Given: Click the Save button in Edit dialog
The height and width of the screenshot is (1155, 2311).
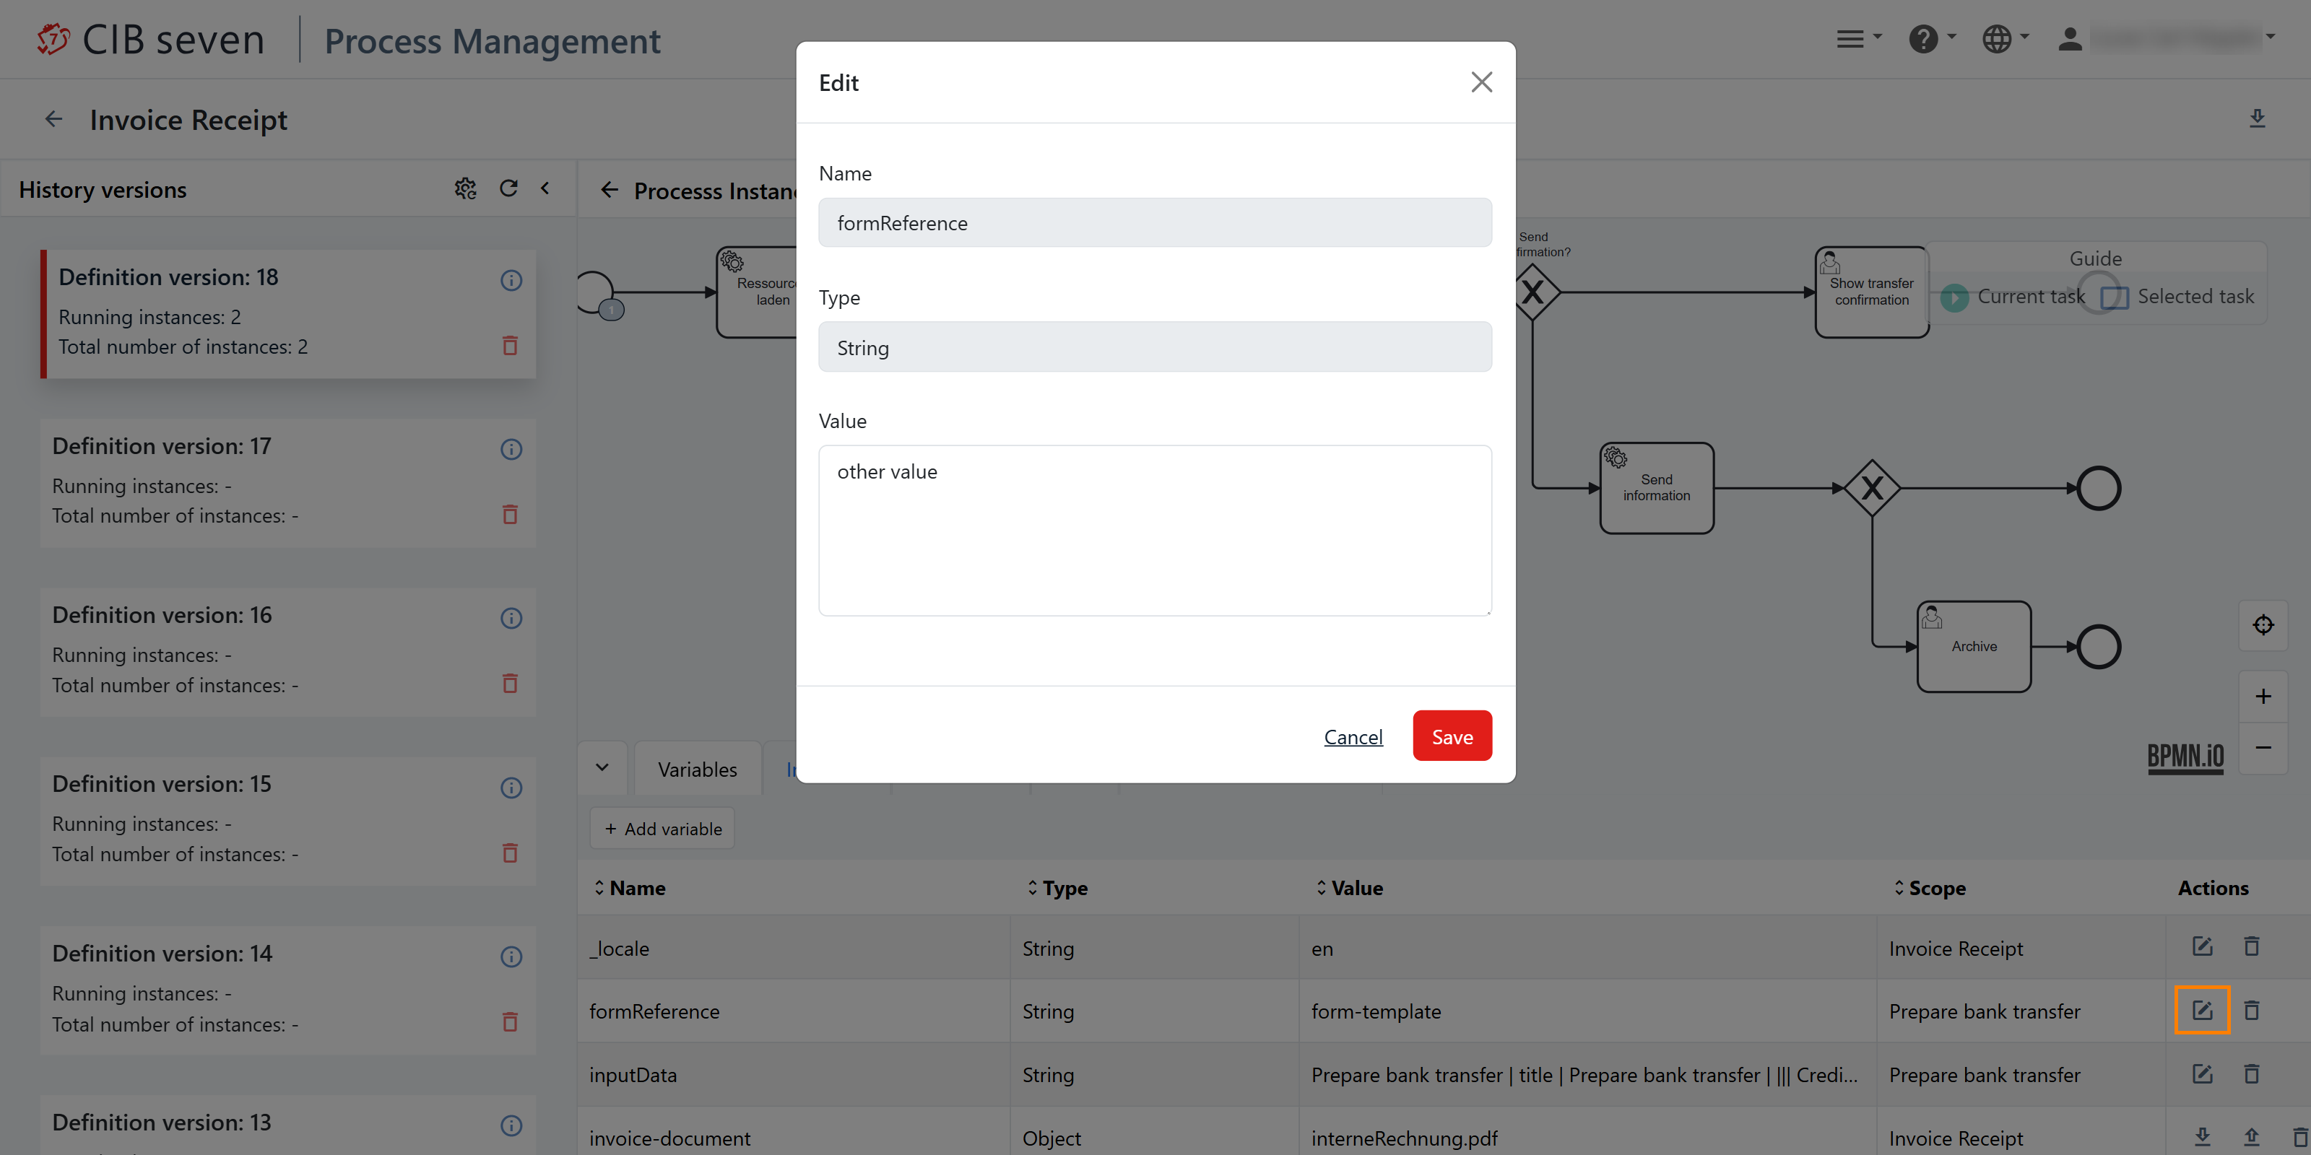Looking at the screenshot, I should point(1451,736).
